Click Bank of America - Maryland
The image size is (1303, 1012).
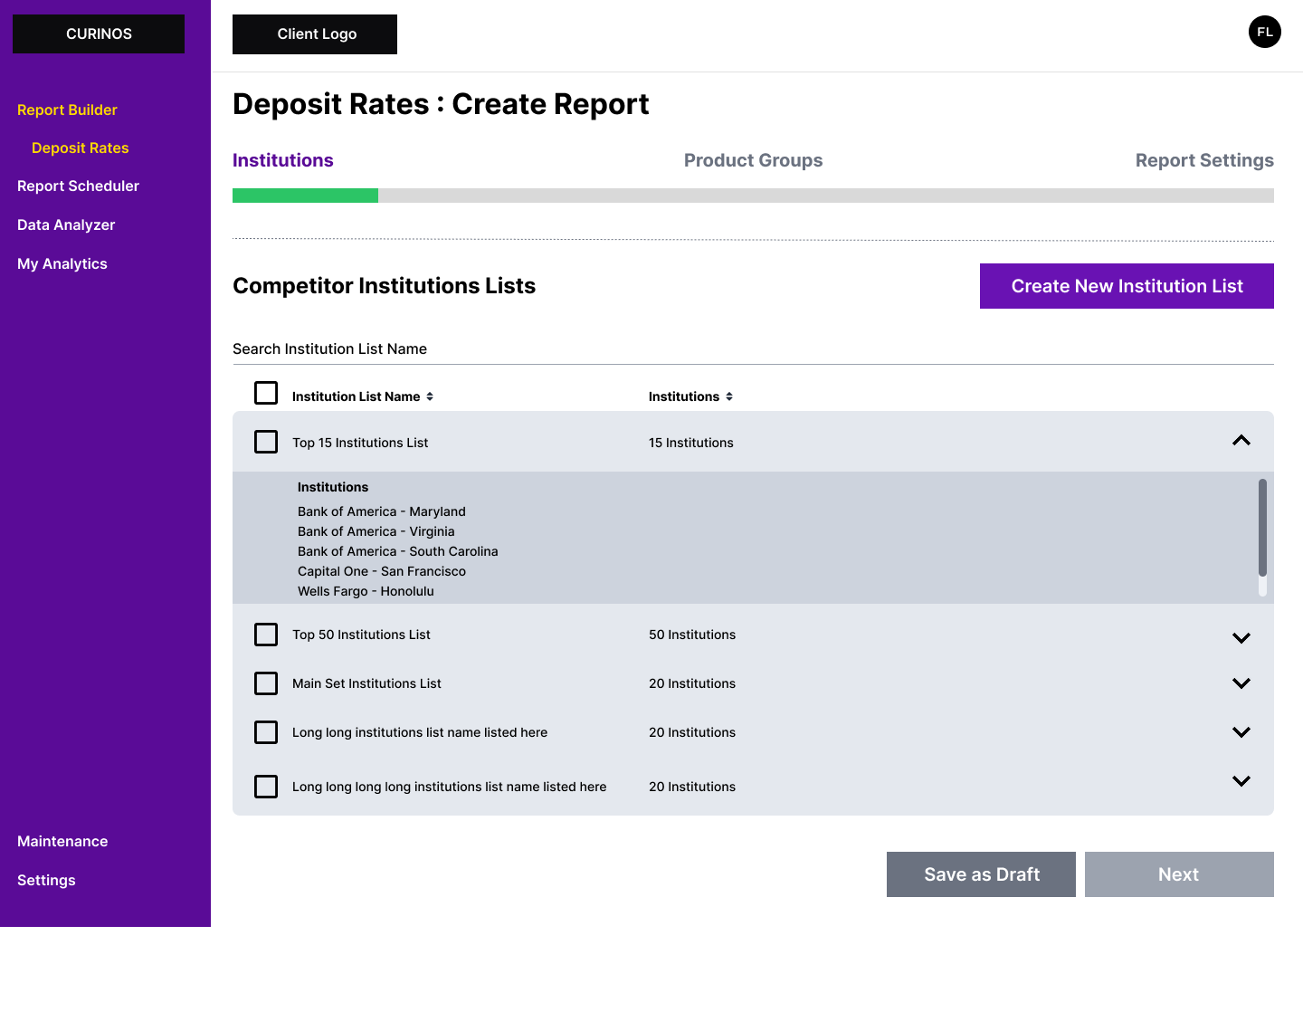point(382,511)
